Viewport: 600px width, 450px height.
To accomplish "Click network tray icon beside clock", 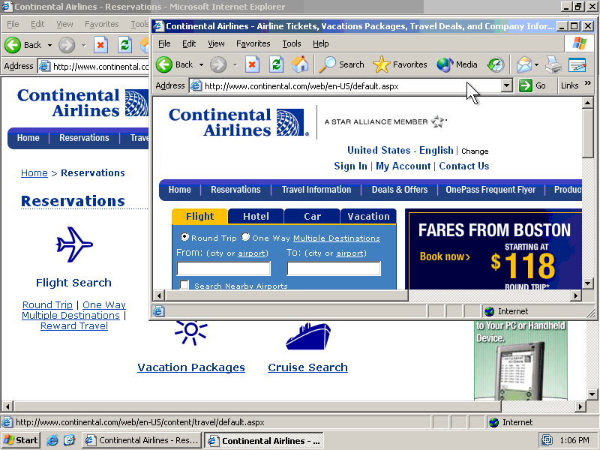I will click(547, 440).
